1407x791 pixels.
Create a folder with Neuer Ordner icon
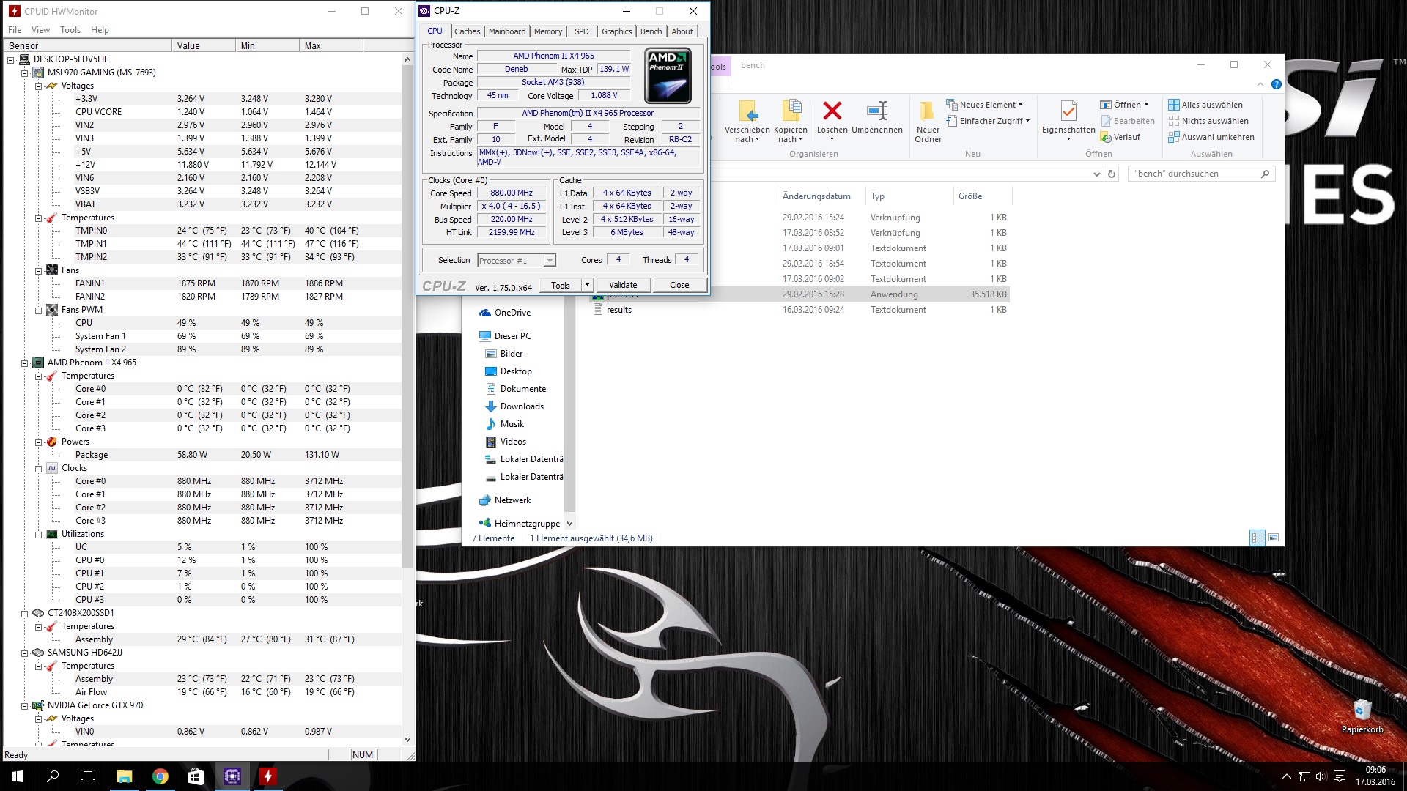click(x=928, y=111)
